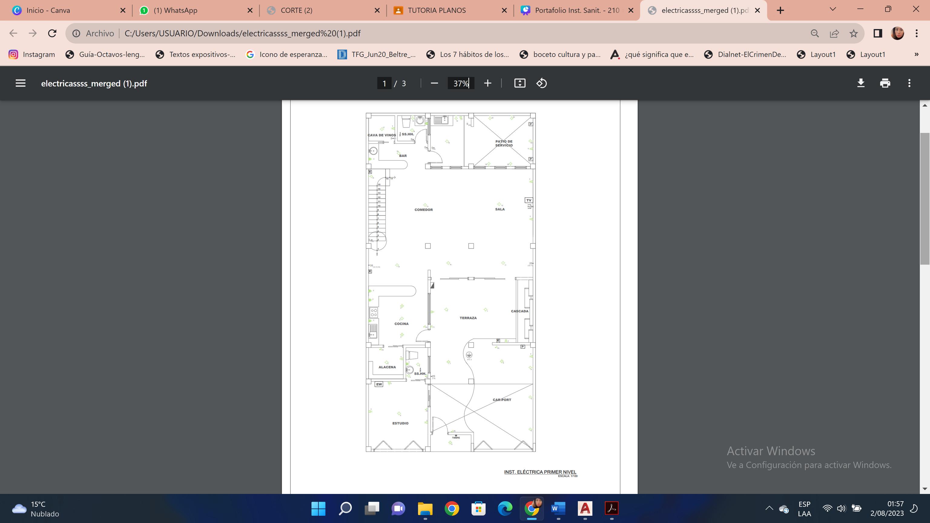Reload the current page
This screenshot has height=523, width=930.
coord(52,34)
